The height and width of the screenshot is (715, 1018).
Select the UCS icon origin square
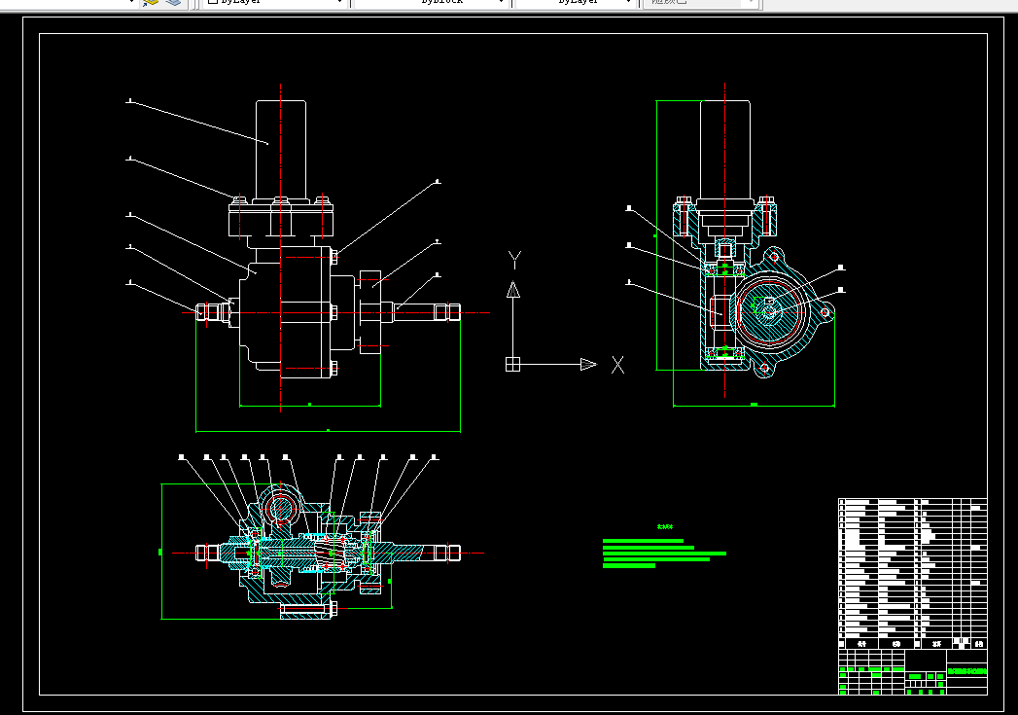pos(513,365)
